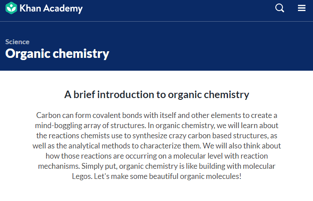Click the phrase beautiful organic molecules
313x201 pixels.
pyautogui.click(x=195, y=177)
